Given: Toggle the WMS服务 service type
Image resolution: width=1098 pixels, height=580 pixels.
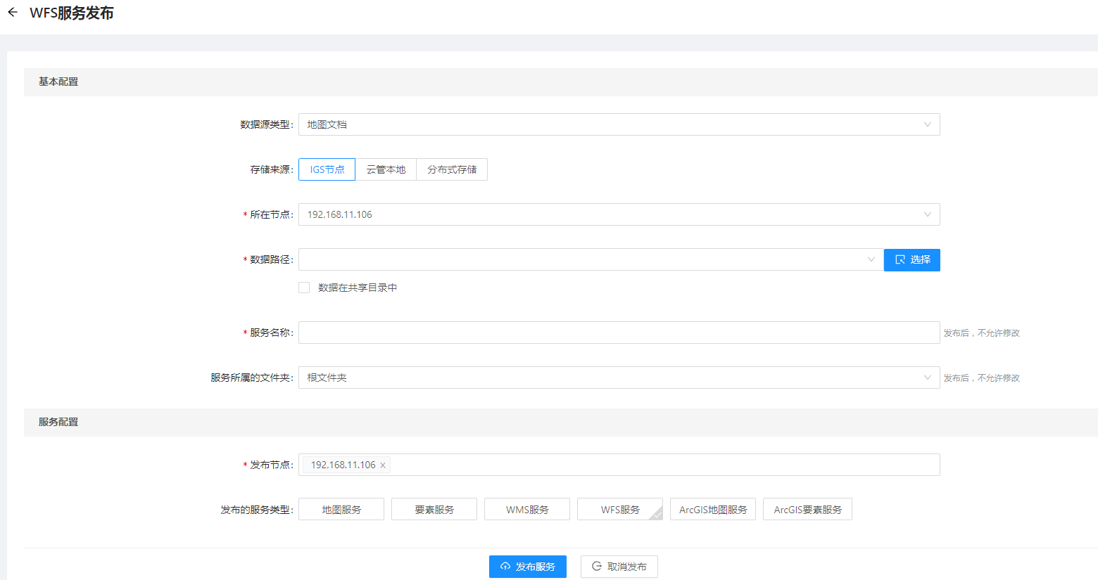Looking at the screenshot, I should [527, 509].
